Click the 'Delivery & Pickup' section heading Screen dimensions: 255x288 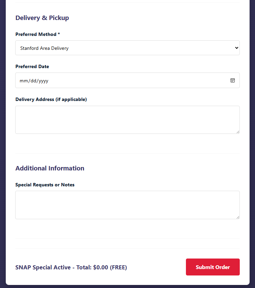(x=42, y=18)
